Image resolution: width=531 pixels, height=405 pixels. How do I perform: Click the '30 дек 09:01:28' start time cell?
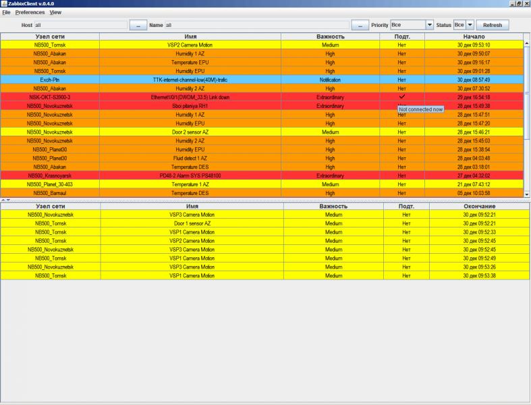pyautogui.click(x=474, y=71)
